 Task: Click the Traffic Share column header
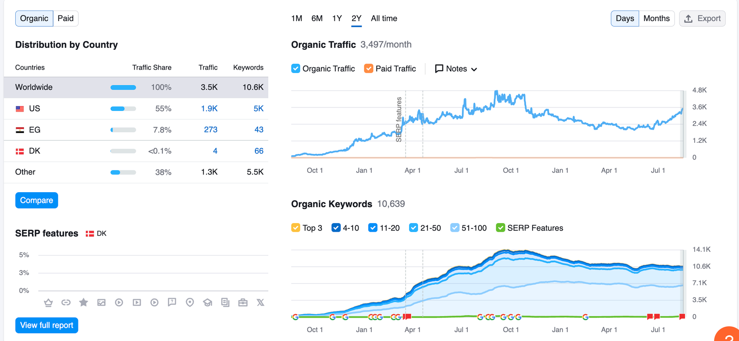[x=152, y=68]
